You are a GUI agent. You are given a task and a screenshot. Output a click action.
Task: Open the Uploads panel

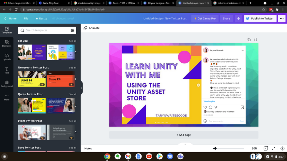click(x=7, y=57)
